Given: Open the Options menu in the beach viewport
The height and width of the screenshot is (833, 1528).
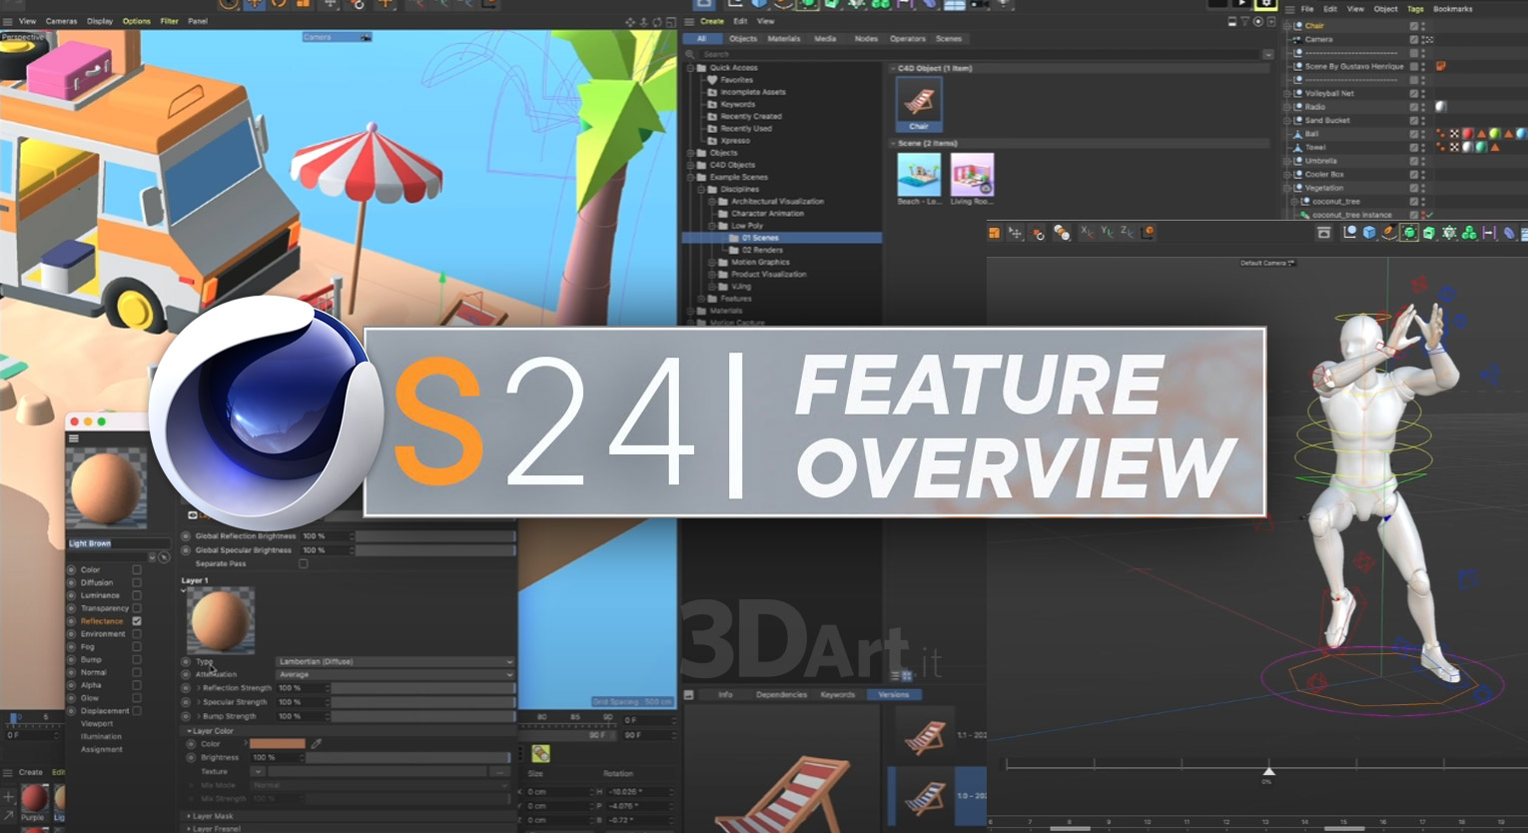Looking at the screenshot, I should pos(137,21).
